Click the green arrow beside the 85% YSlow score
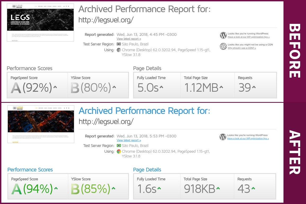Image resolution: width=306 pixels, height=204 pixels. pos(113,189)
